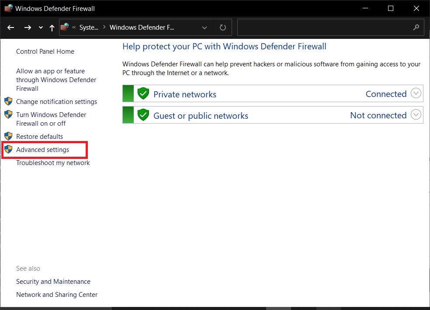Open Change notification settings
This screenshot has height=310, width=430.
tap(56, 102)
